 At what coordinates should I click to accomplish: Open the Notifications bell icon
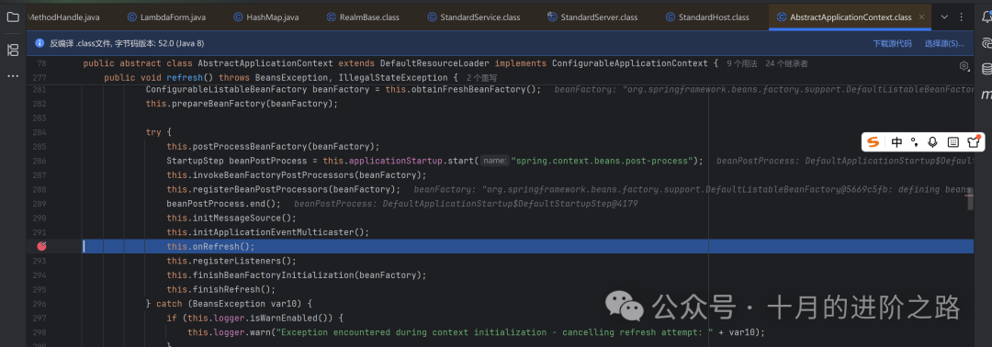pos(986,17)
